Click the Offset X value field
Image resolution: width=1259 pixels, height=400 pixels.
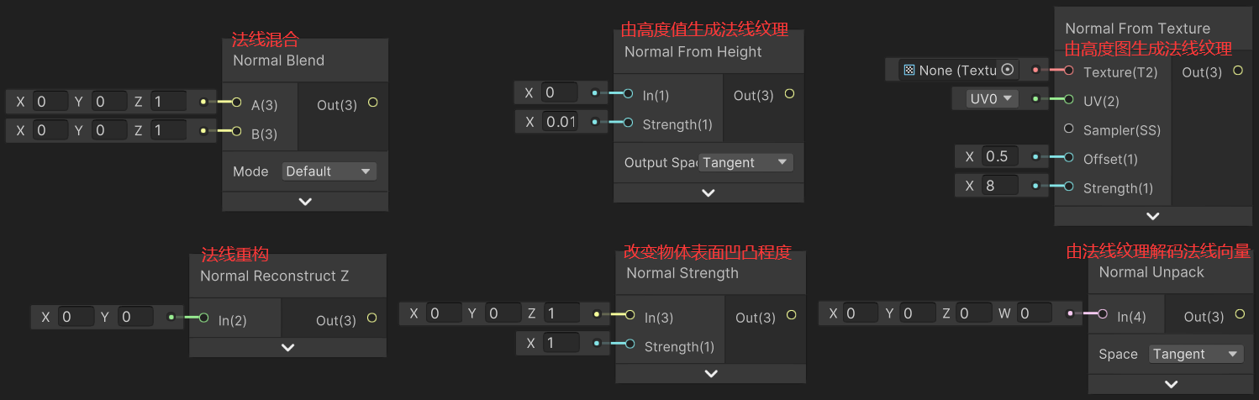[1000, 156]
